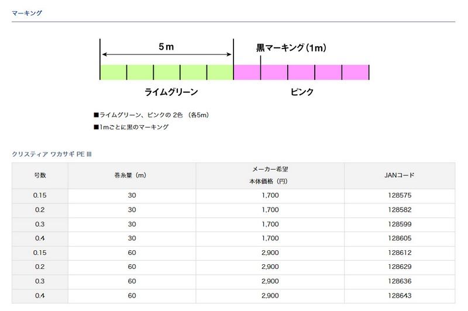Select the lime green color band
This screenshot has width=468, height=311.
[x=167, y=72]
